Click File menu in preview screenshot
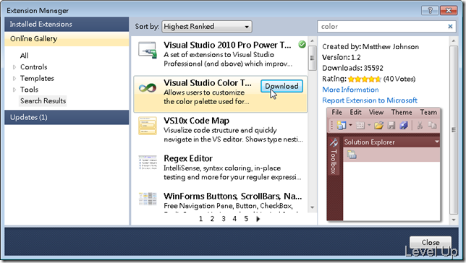This screenshot has height=263, width=466. coord(336,112)
